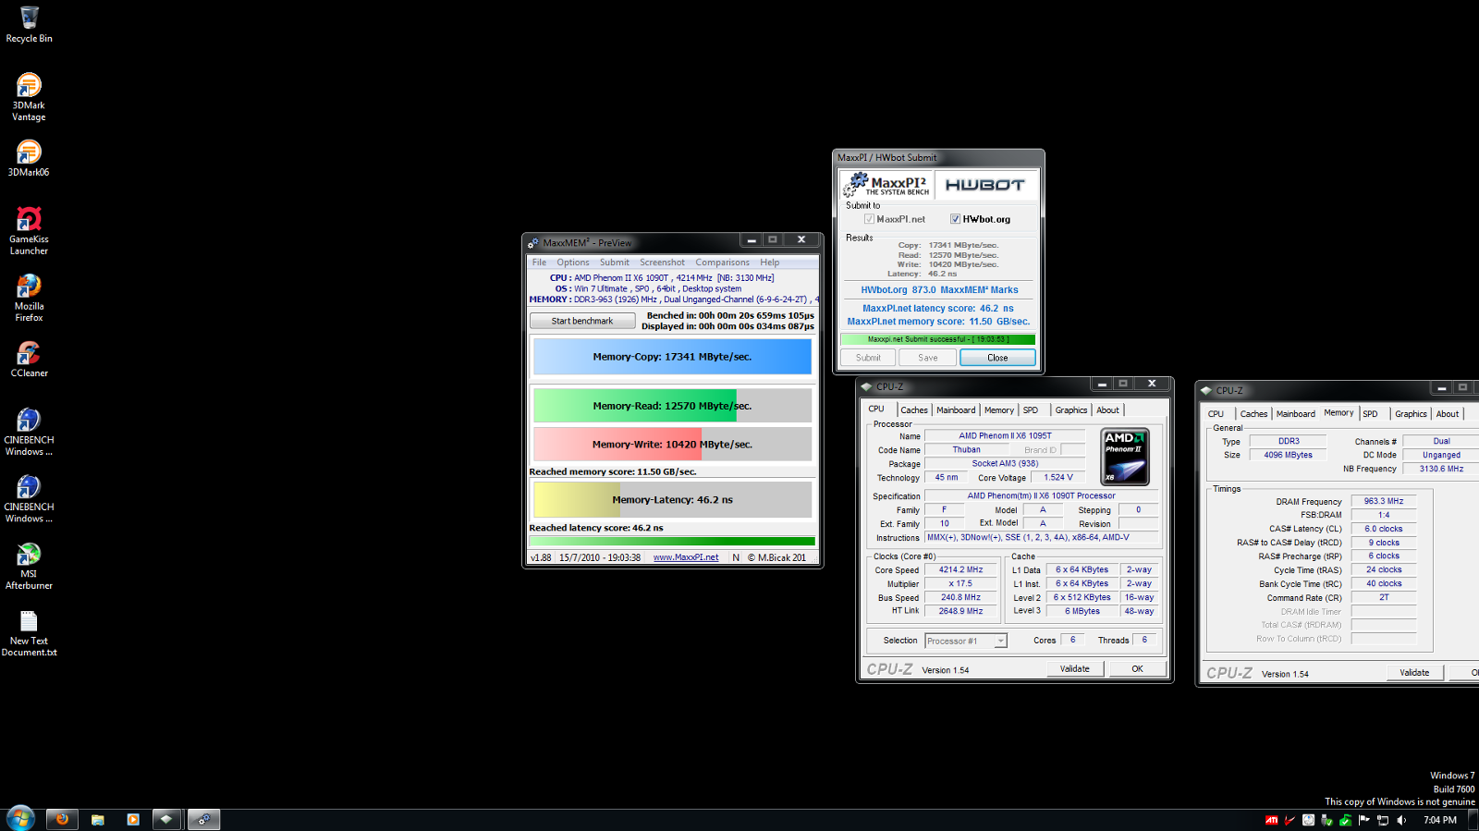Click the ATI tray icon

tap(1272, 820)
